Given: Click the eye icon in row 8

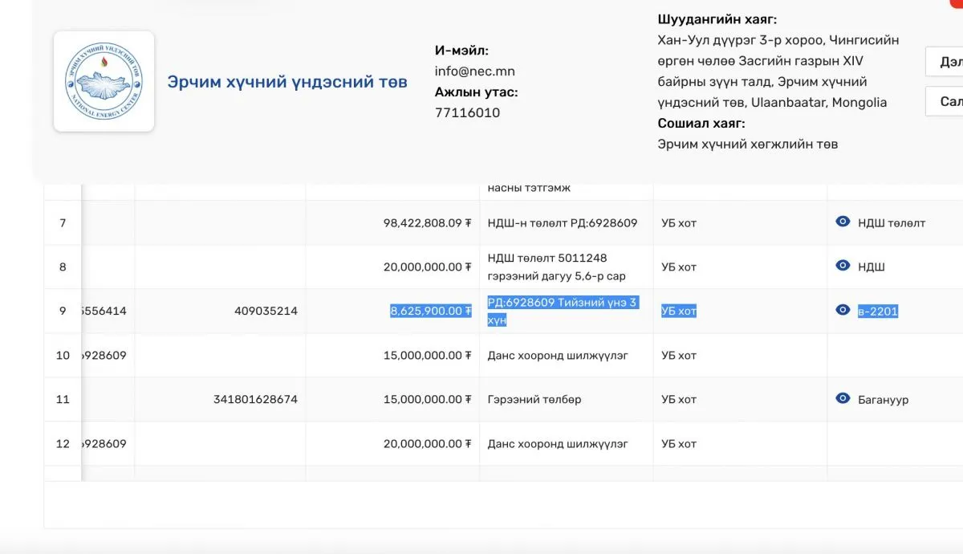Looking at the screenshot, I should click(x=843, y=266).
